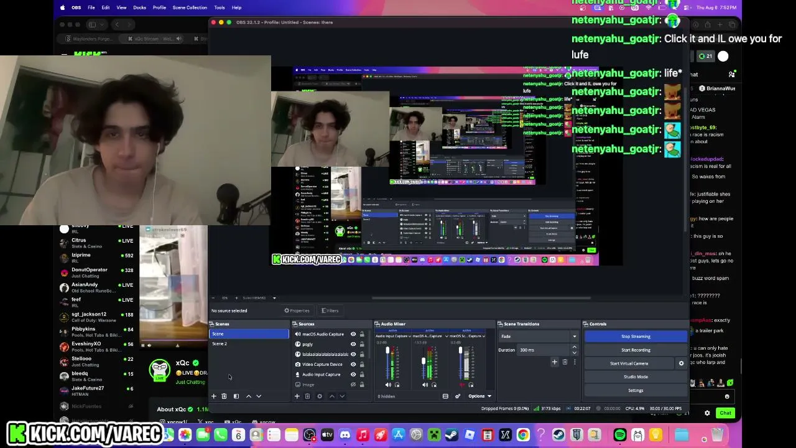Open transition properties three-dot menu

click(575, 362)
